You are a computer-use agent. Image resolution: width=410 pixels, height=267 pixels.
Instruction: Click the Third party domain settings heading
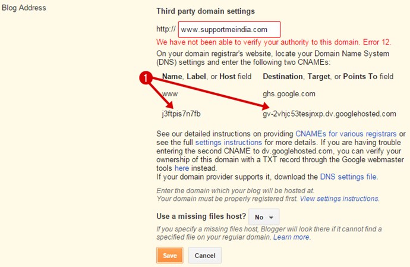pyautogui.click(x=206, y=11)
